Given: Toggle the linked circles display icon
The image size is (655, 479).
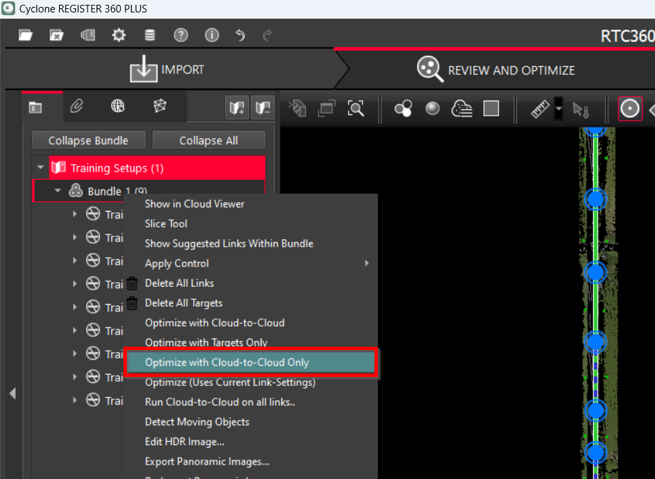Looking at the screenshot, I should point(403,108).
